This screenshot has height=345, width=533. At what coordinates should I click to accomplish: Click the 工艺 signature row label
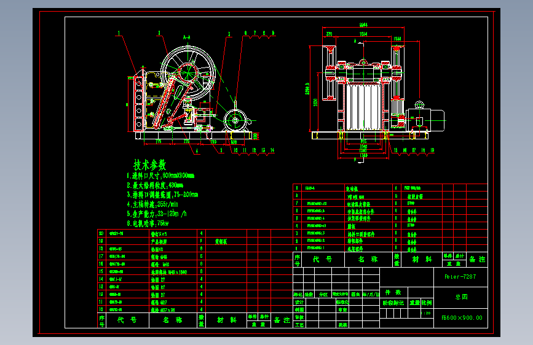click(x=299, y=325)
